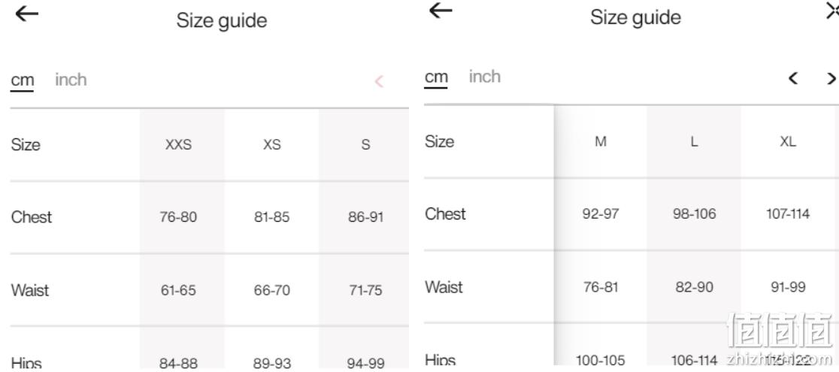Switch right panel units to inch
Image resolution: width=839 pixels, height=372 pixels.
485,77
